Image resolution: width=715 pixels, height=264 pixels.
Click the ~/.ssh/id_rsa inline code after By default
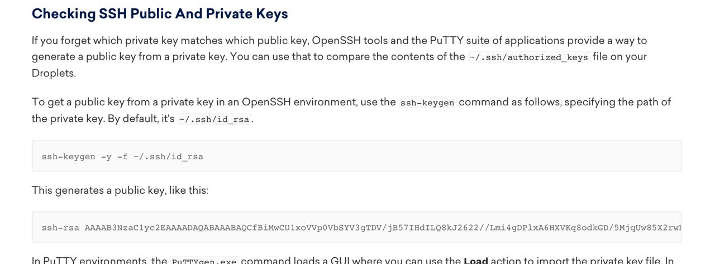coord(214,119)
